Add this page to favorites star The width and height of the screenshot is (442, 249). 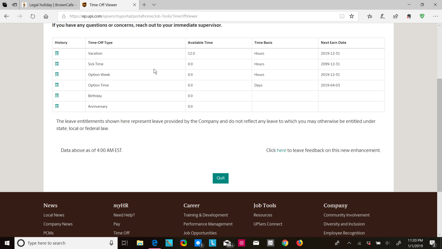(352, 16)
